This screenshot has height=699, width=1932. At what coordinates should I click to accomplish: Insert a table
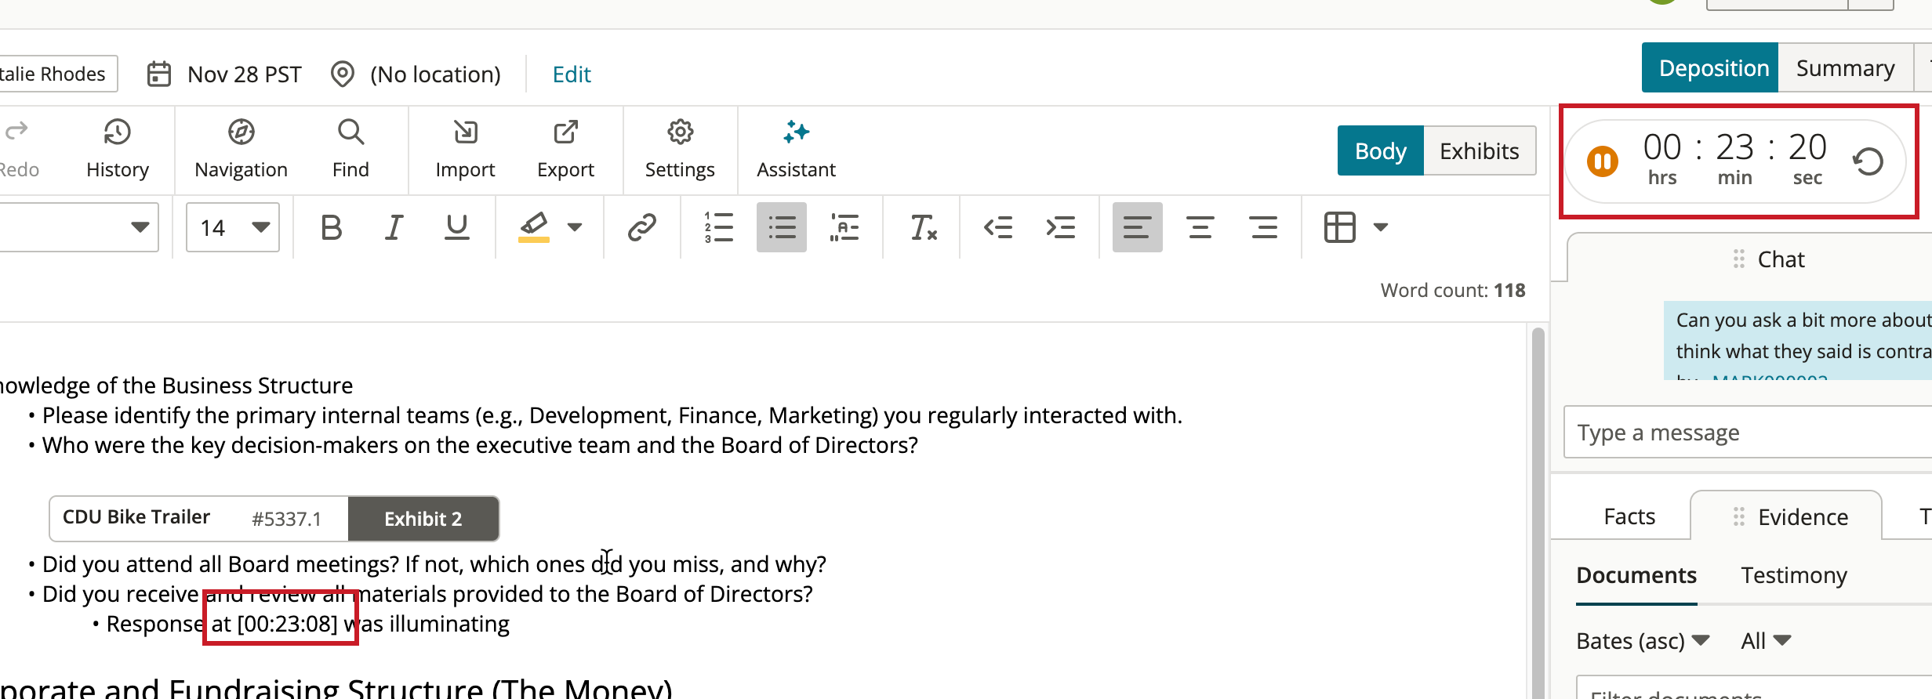click(x=1339, y=228)
